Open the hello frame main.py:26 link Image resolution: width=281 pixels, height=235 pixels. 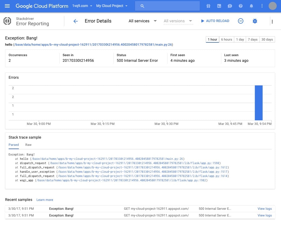coord(107,159)
